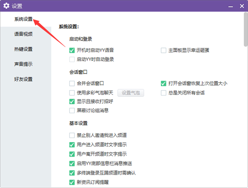Check 屏蔽讨论组消息 option
Screen dimensions: 248x188
(72, 110)
